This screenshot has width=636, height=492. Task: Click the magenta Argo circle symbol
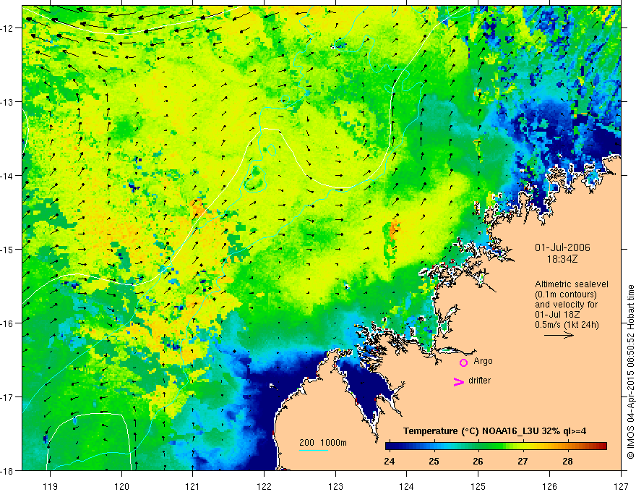pyautogui.click(x=463, y=362)
